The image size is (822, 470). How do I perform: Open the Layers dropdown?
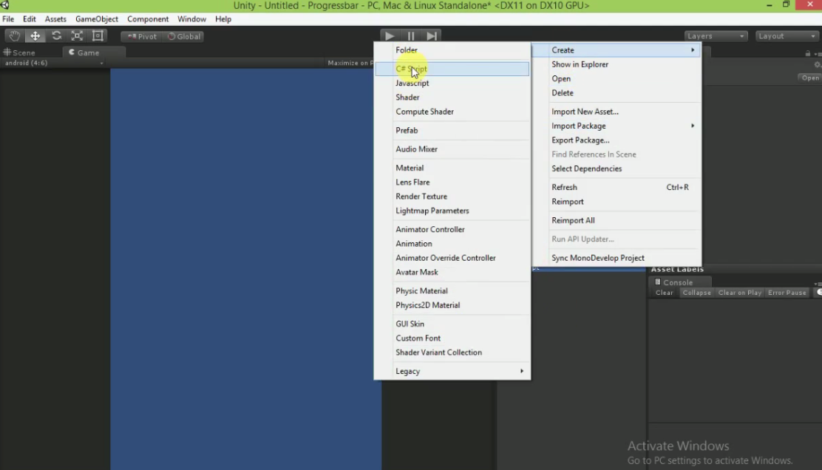click(714, 35)
